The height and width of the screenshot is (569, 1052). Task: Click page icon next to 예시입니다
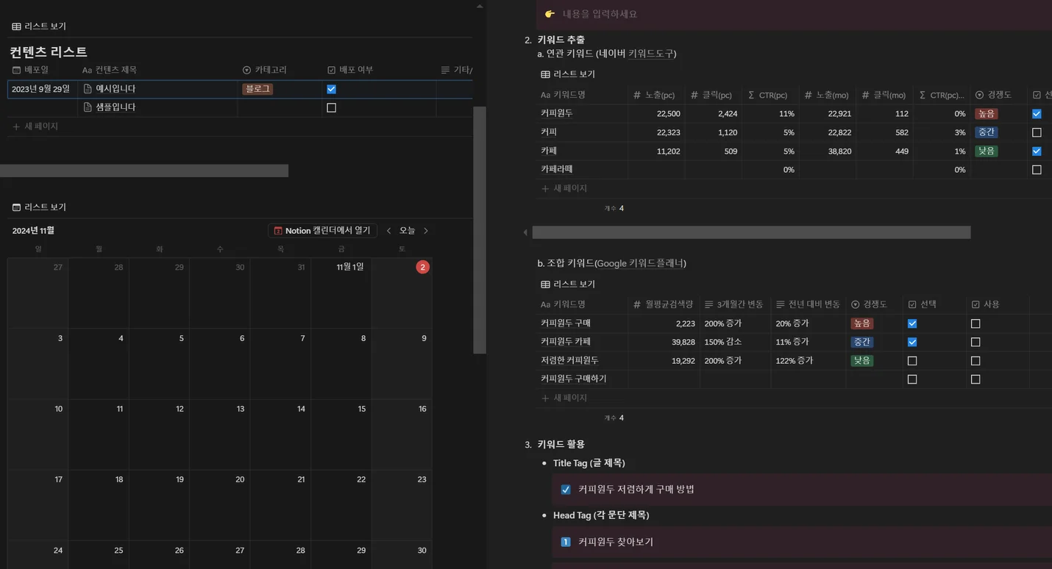pos(88,89)
